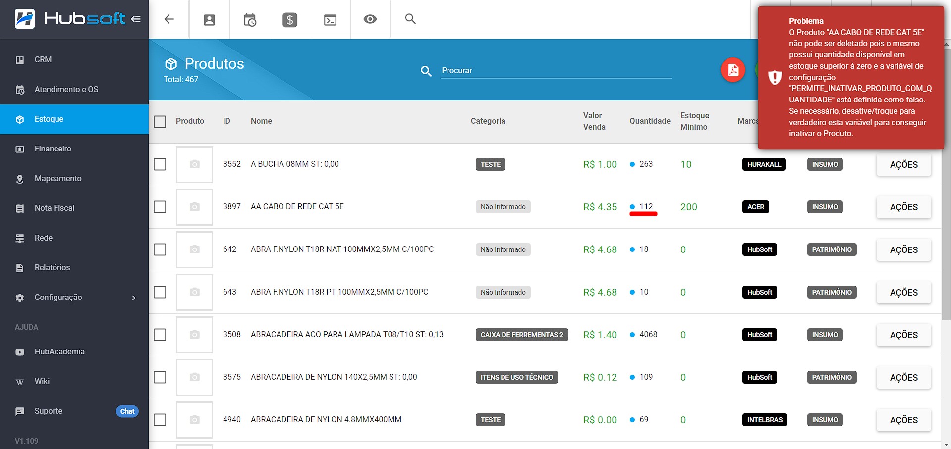Open AÇÕES dropdown for product 642
Viewport: 951px width, 449px height.
point(903,250)
